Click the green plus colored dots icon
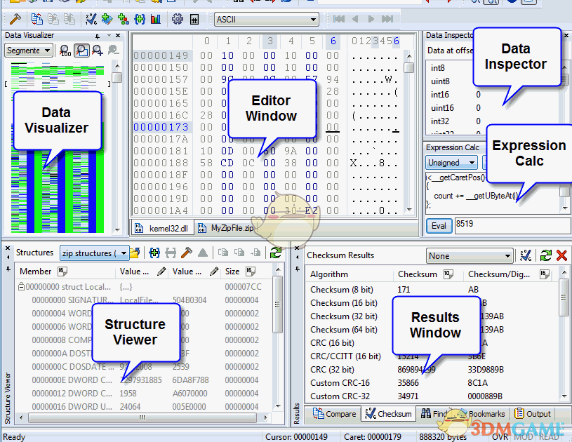Screen dimensions: 572x442 click(x=124, y=19)
